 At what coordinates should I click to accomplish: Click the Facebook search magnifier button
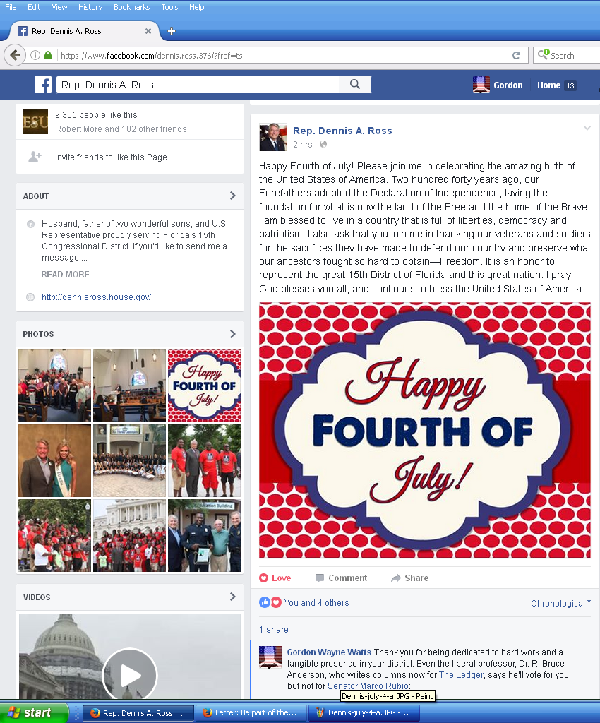tap(355, 85)
